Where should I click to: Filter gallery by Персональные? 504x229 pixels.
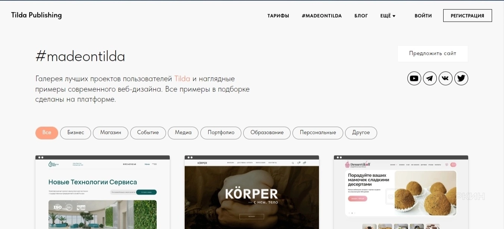pyautogui.click(x=318, y=133)
